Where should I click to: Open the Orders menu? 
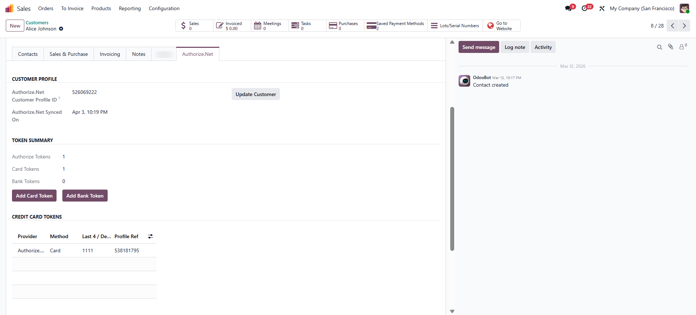[46, 8]
